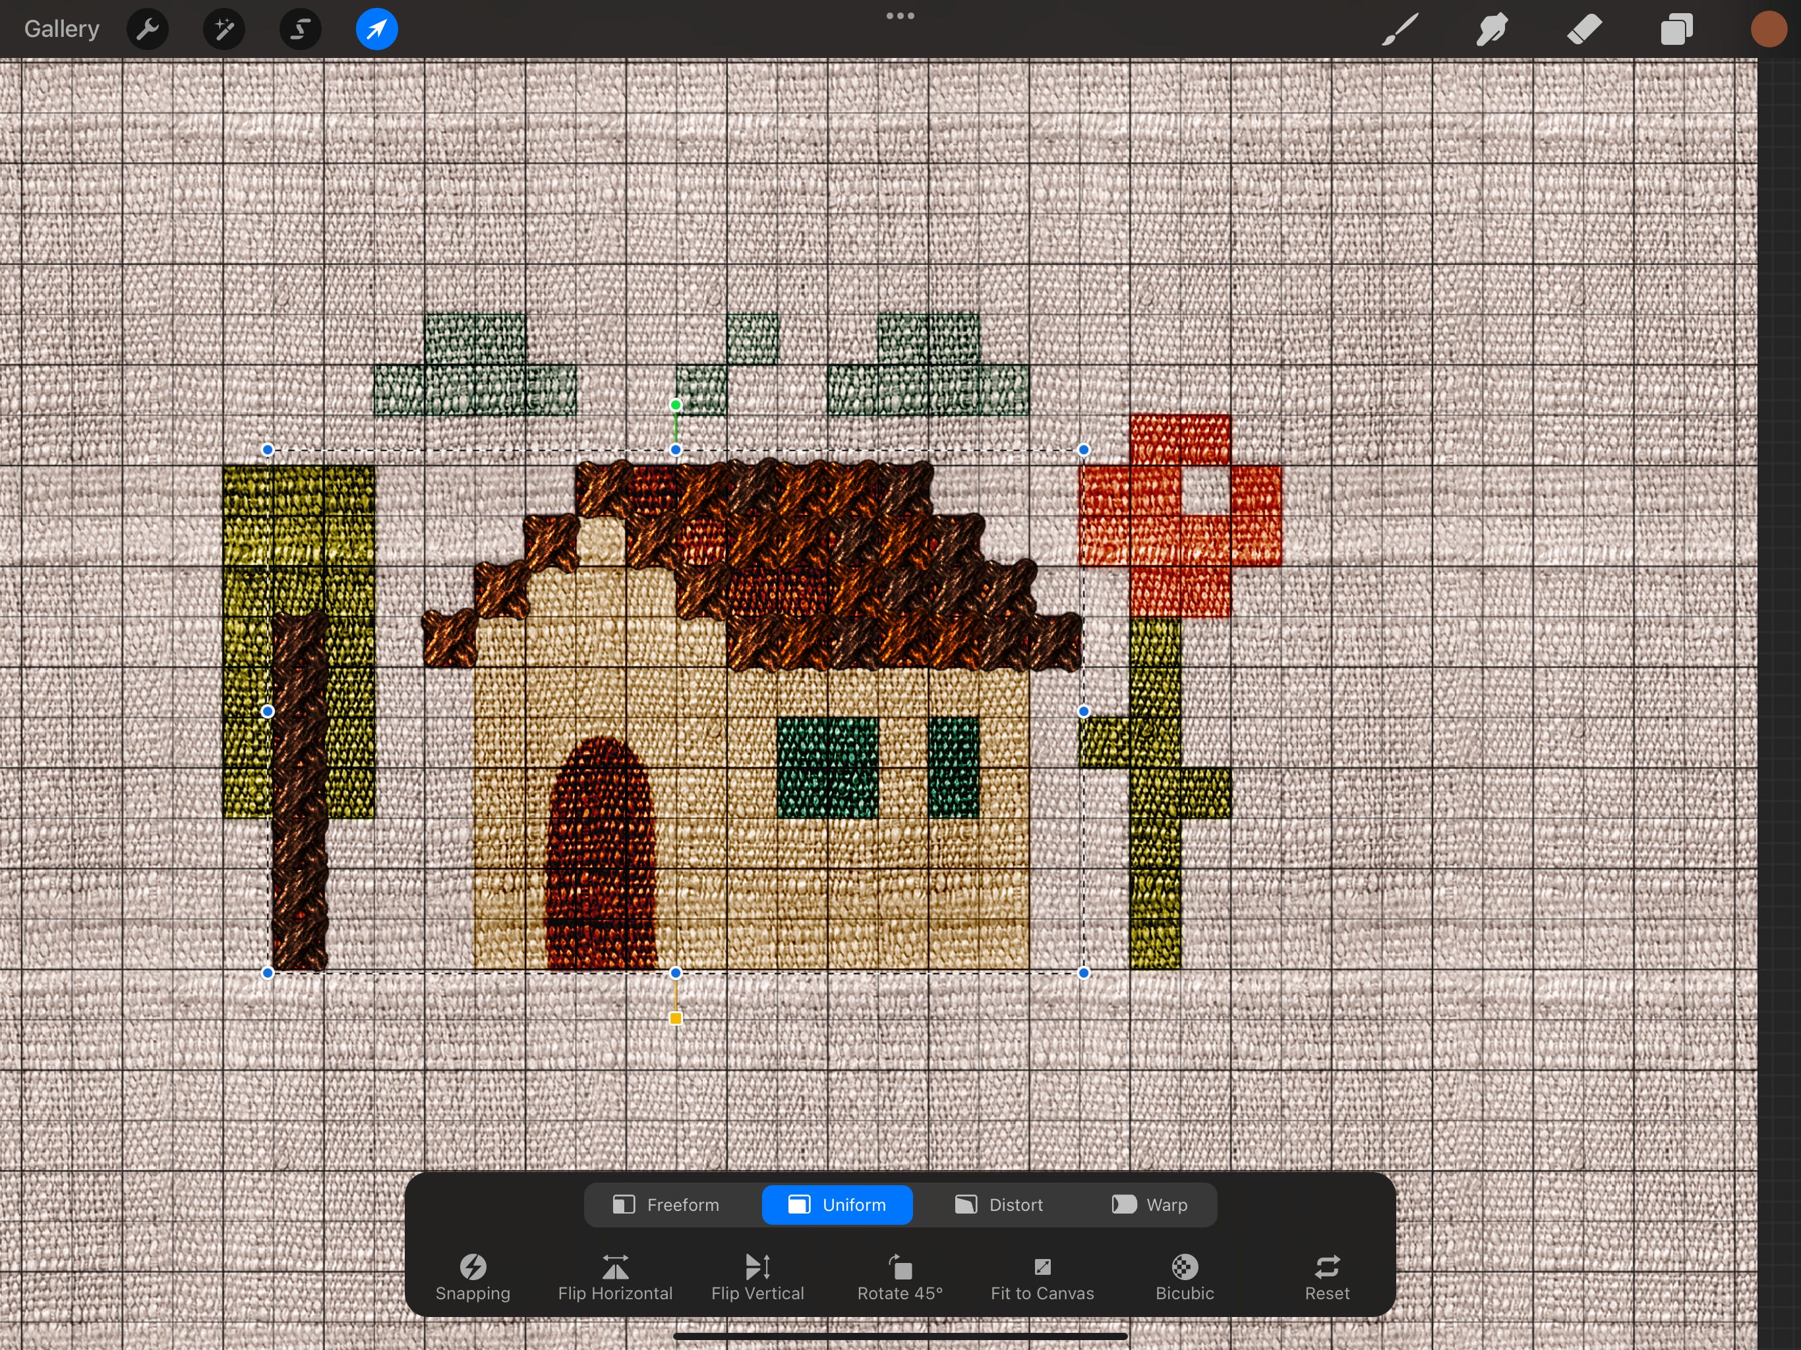Click the green rotation handle
This screenshot has width=1801, height=1350.
click(x=676, y=405)
